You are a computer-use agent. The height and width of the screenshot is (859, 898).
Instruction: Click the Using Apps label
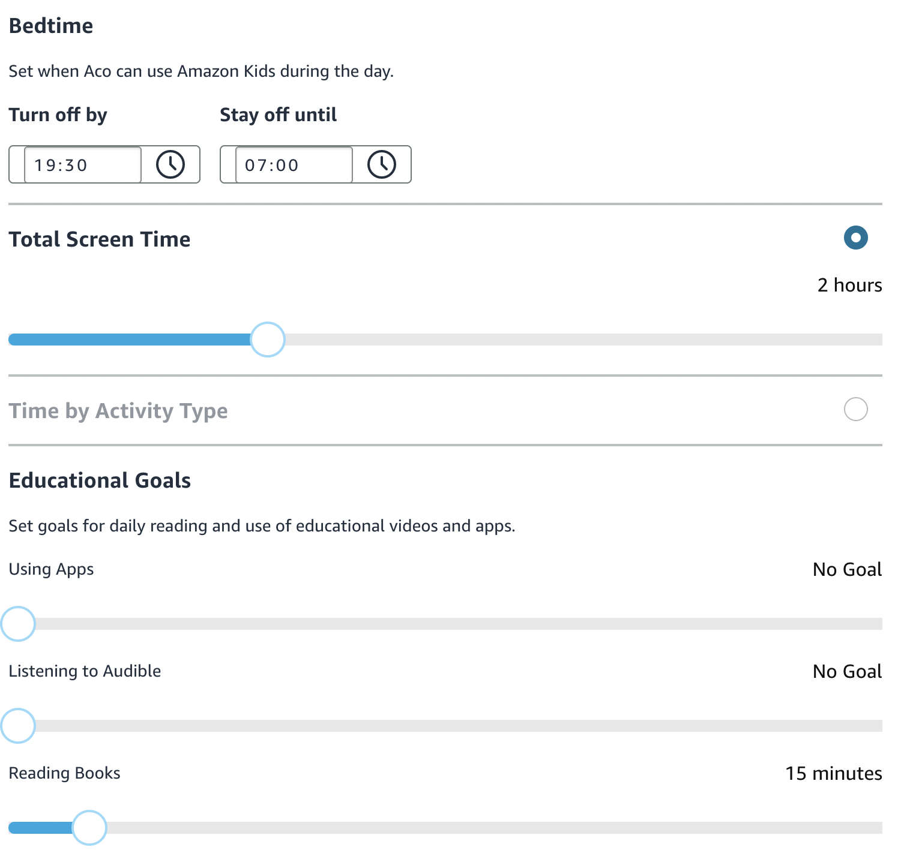[x=51, y=569]
